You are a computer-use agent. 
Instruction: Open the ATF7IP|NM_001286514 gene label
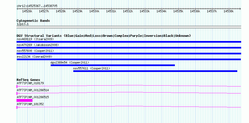point(33,90)
